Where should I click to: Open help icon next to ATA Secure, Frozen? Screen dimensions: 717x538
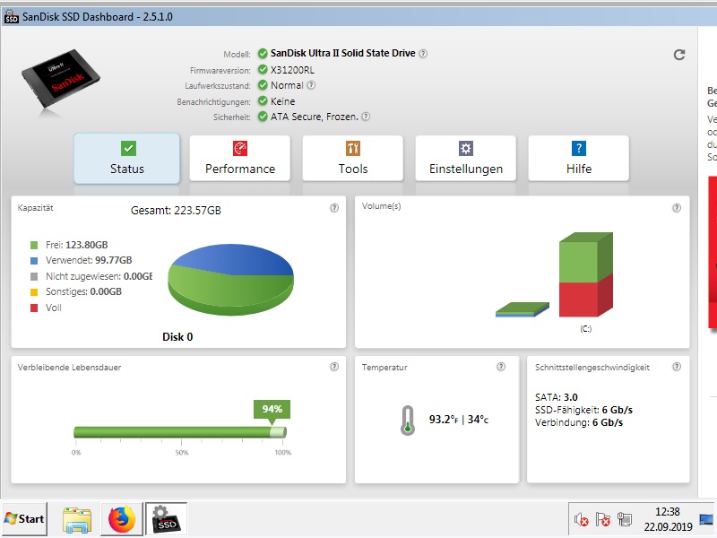pos(366,117)
